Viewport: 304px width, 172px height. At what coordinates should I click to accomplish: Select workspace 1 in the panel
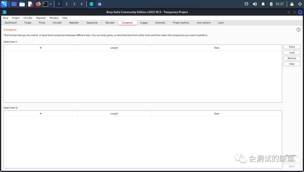point(59,4)
